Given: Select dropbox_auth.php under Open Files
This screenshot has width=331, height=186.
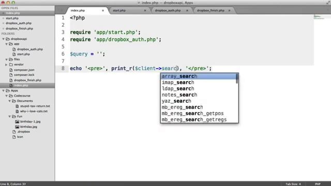Looking at the screenshot, I should coord(19,23).
